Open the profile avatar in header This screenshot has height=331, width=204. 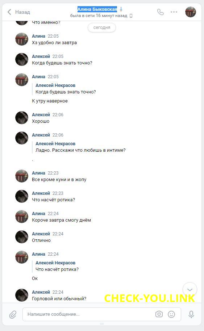click(191, 12)
